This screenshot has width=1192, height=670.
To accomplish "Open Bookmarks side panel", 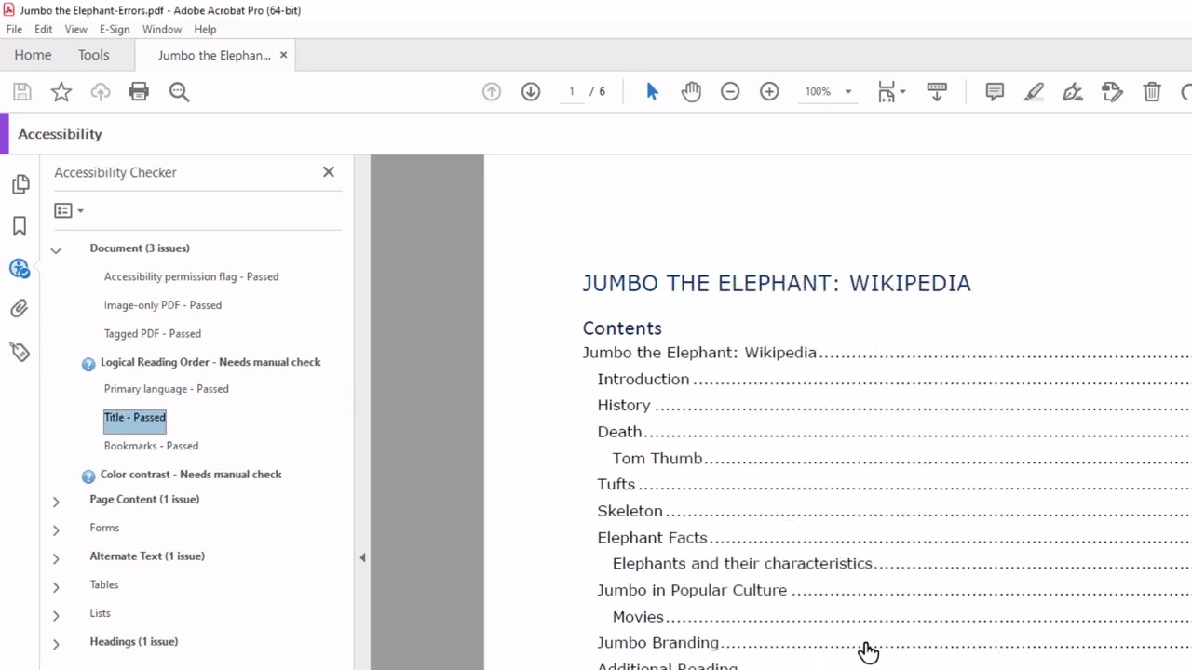I will point(20,226).
